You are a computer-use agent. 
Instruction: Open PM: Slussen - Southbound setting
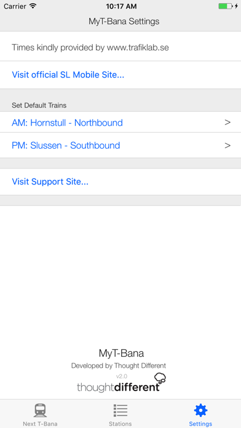[x=120, y=145]
